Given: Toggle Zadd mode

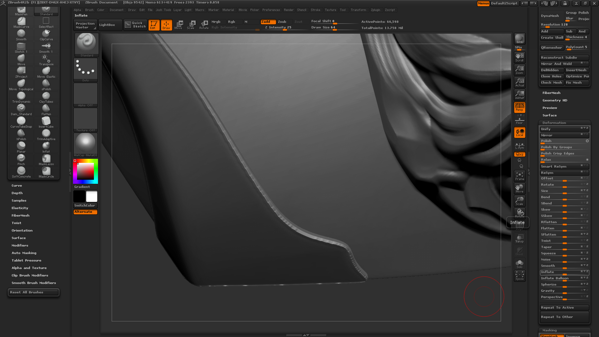Looking at the screenshot, I should (x=268, y=22).
